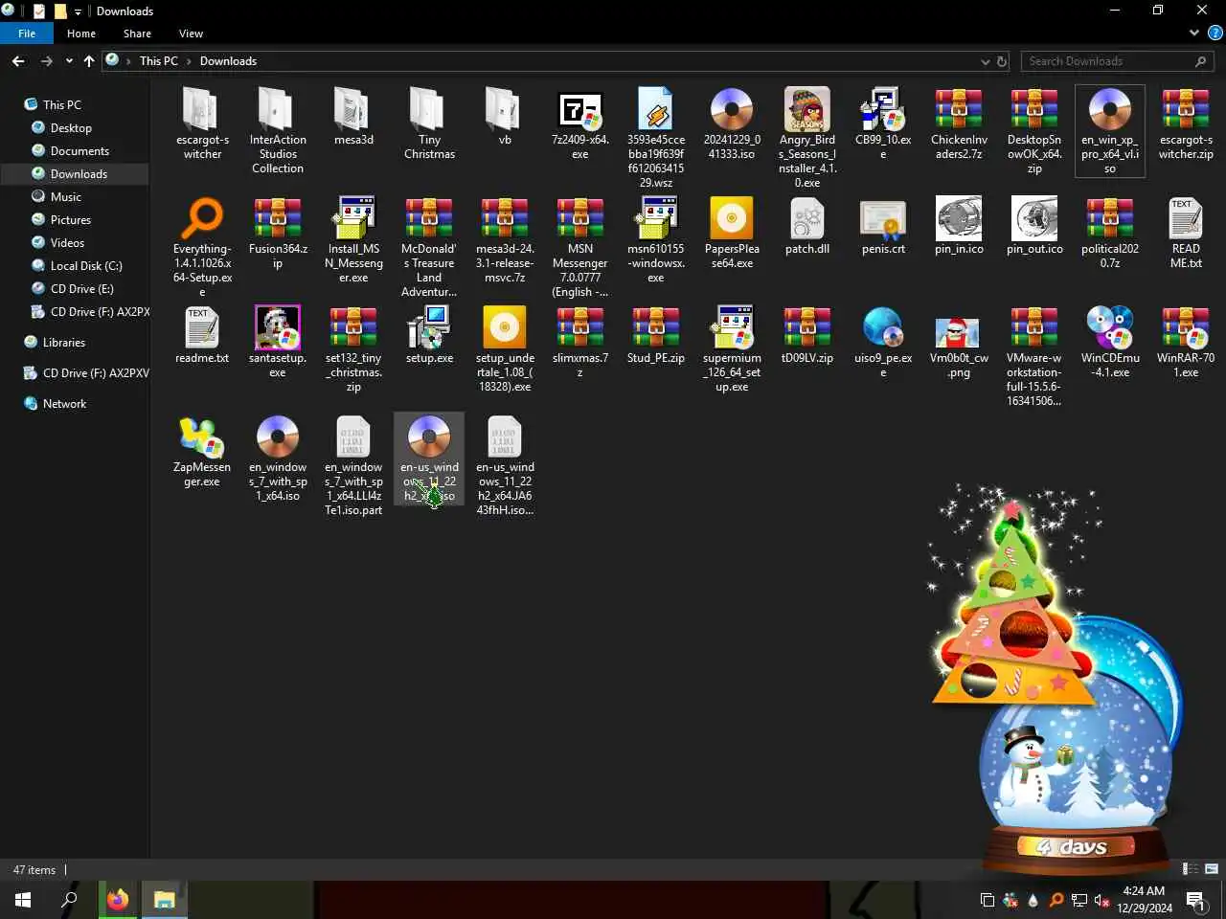Open the mesa3d folder

pyautogui.click(x=353, y=116)
